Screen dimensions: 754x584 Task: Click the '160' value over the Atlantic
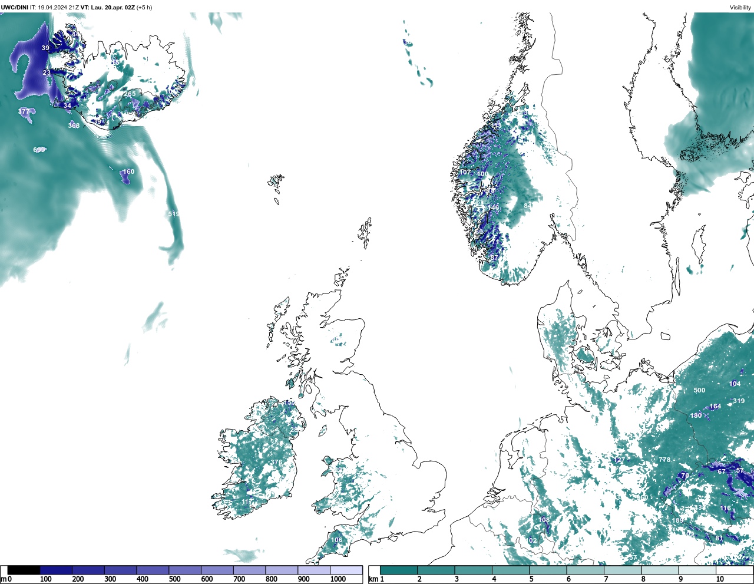pyautogui.click(x=128, y=171)
